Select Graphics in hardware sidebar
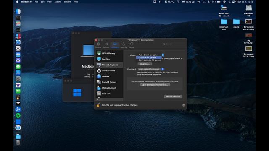 click(109, 59)
